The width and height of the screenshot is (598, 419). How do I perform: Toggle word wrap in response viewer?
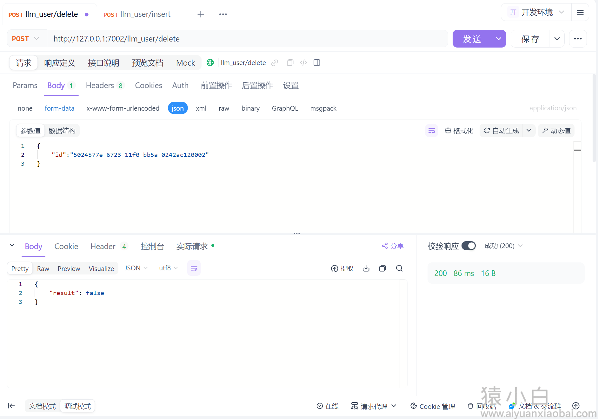pos(194,268)
